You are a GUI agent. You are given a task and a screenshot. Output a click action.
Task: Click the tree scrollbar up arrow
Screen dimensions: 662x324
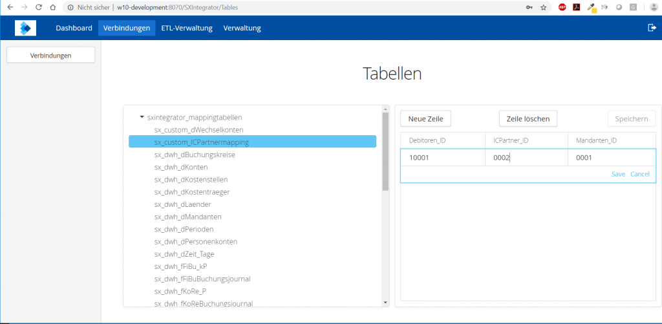point(385,108)
